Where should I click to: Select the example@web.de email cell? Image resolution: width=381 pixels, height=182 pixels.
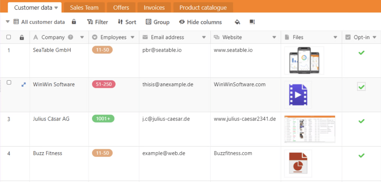tap(175, 163)
